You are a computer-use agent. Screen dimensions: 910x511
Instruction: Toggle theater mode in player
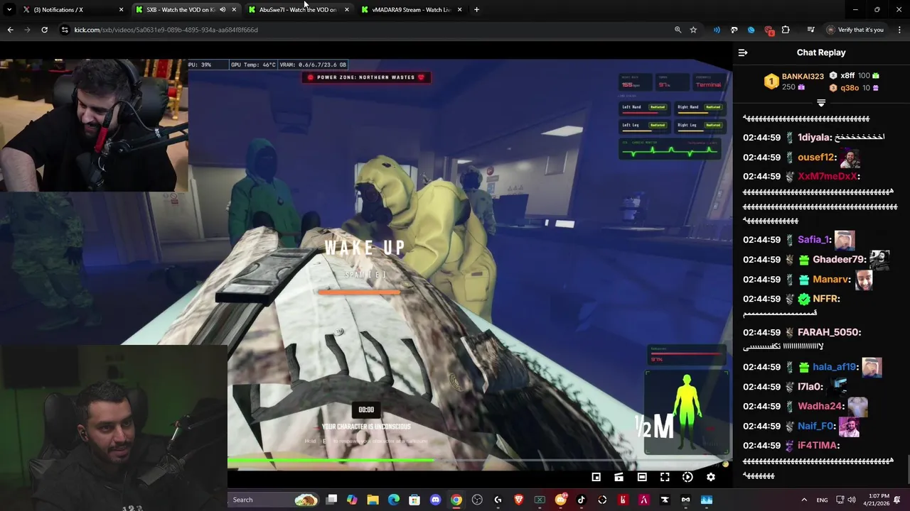pos(642,477)
